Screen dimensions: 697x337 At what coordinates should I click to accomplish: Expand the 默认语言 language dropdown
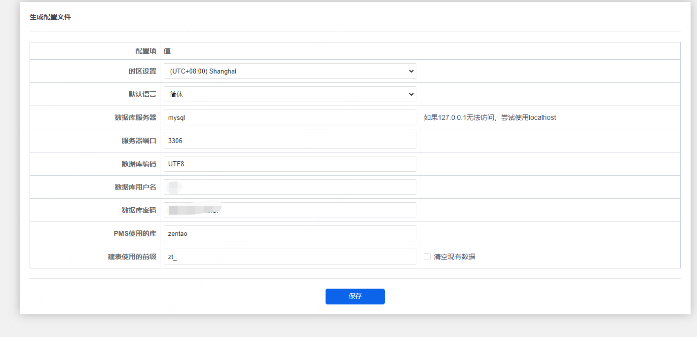coord(290,94)
